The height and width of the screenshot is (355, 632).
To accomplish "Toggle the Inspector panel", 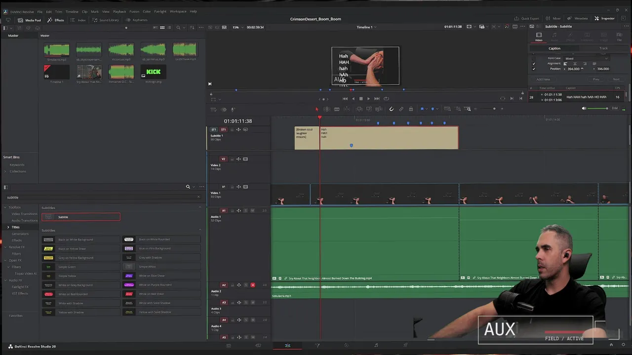I will click(x=605, y=18).
